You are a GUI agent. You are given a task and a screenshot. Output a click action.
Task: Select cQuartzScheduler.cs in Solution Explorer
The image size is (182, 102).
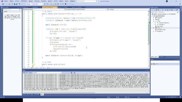(x=164, y=23)
